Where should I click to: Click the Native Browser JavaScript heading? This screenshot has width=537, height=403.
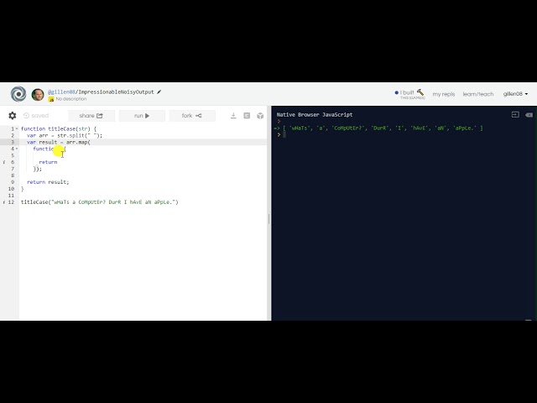point(315,115)
